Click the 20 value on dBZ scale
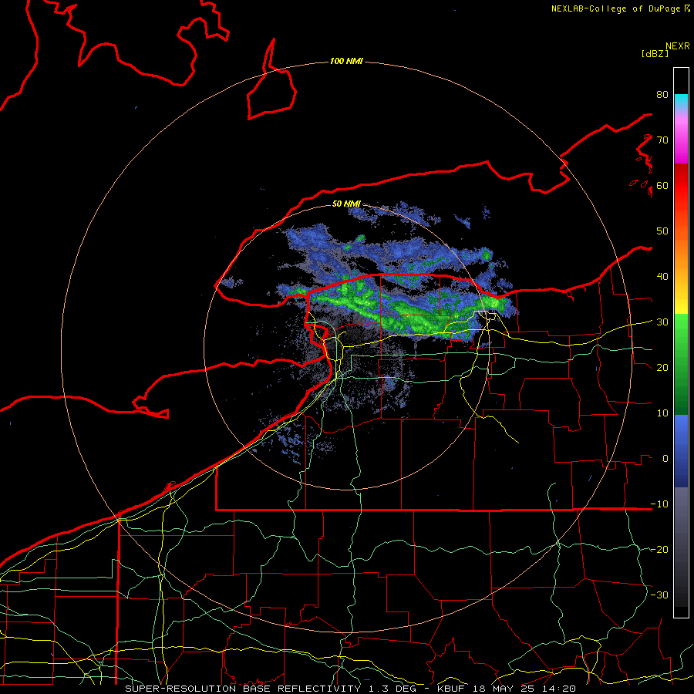Image resolution: width=694 pixels, height=694 pixels. pyautogui.click(x=662, y=368)
